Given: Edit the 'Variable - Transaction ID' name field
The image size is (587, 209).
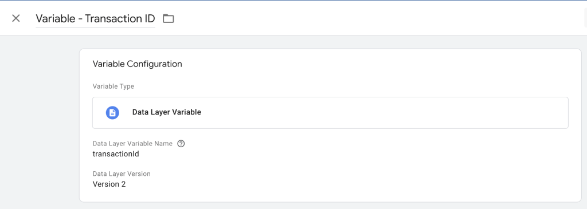Looking at the screenshot, I should tap(95, 19).
